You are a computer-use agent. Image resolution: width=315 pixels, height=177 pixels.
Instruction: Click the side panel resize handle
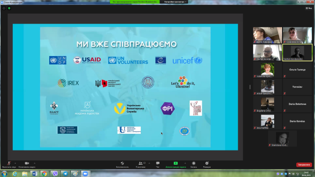tap(250, 87)
